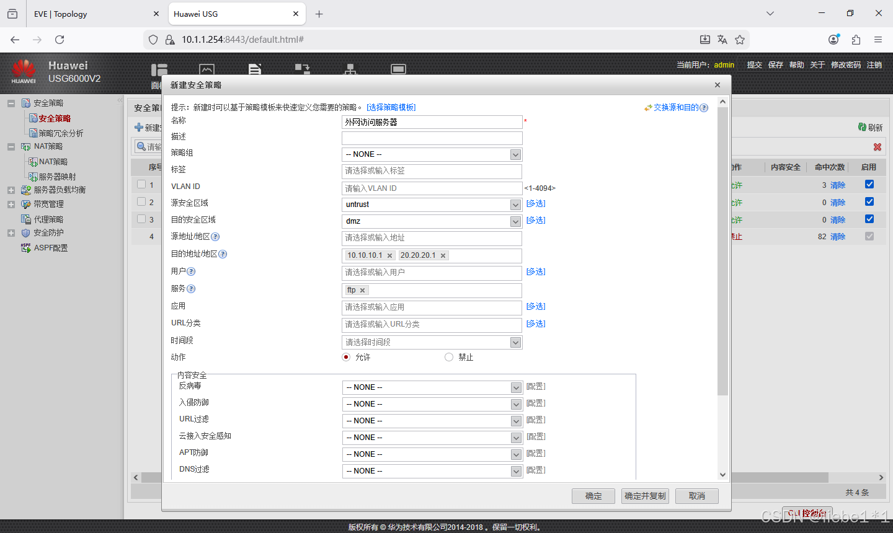The width and height of the screenshot is (893, 533).
Task: Collapse the NAT策略 tree node in sidebar
Action: pyautogui.click(x=11, y=146)
